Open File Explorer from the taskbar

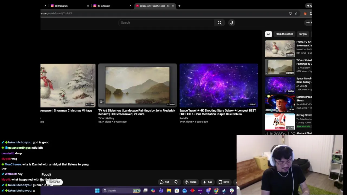click(x=169, y=191)
